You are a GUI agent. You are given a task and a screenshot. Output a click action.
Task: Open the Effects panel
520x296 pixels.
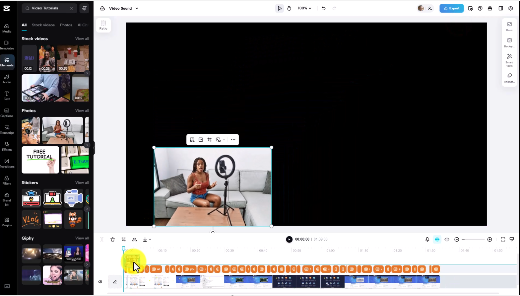click(x=7, y=147)
